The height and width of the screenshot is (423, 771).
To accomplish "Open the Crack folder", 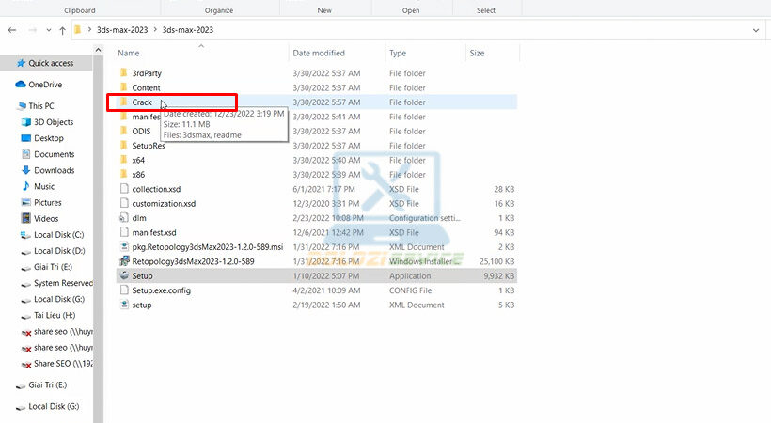I will (142, 102).
